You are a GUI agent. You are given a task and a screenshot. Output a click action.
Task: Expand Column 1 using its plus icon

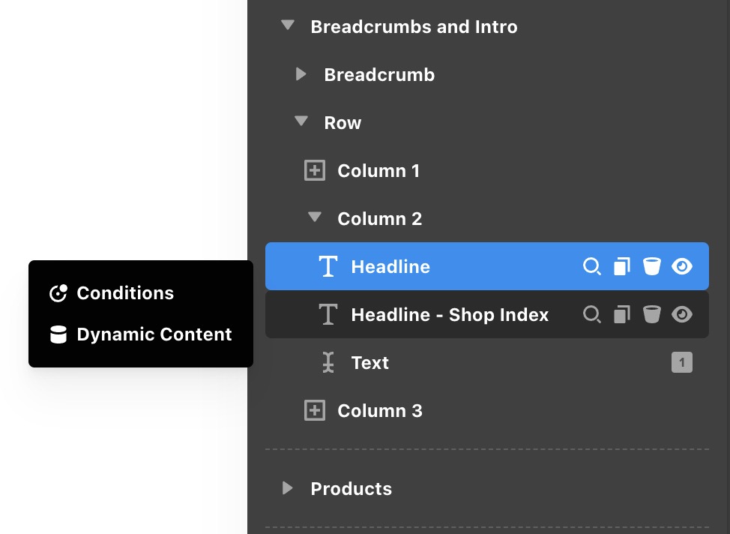(315, 171)
